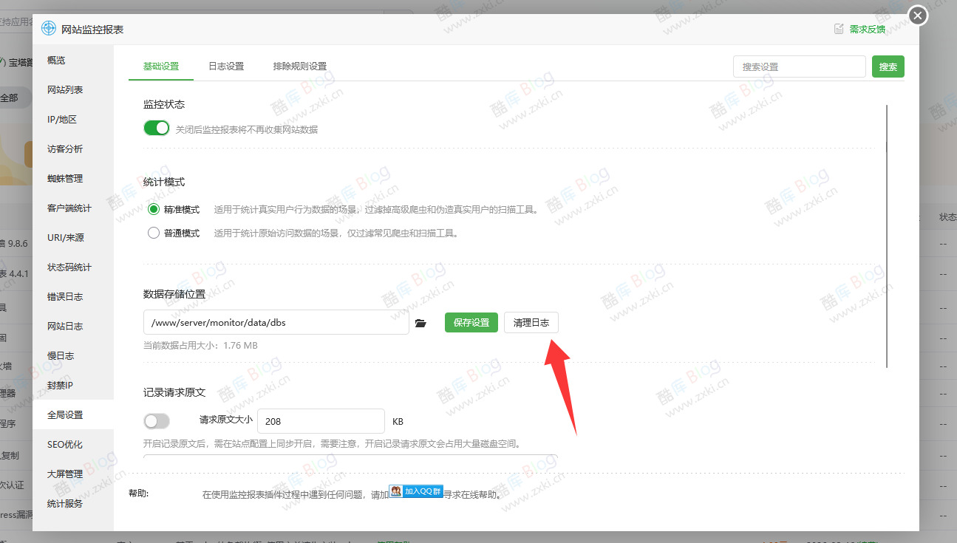Click the green 搜索 search button
Viewport: 957px width, 543px height.
coord(888,66)
